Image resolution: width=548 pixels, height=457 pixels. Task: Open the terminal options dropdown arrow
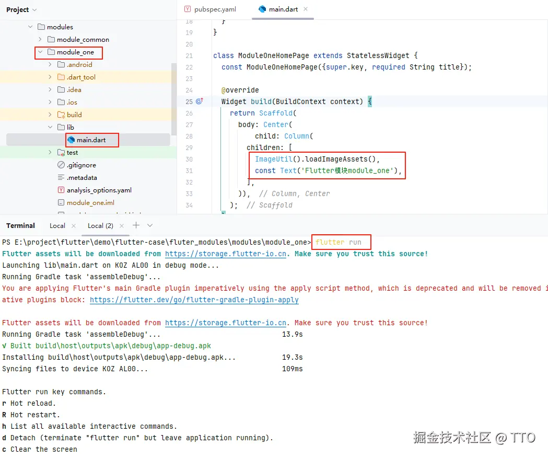[150, 225]
